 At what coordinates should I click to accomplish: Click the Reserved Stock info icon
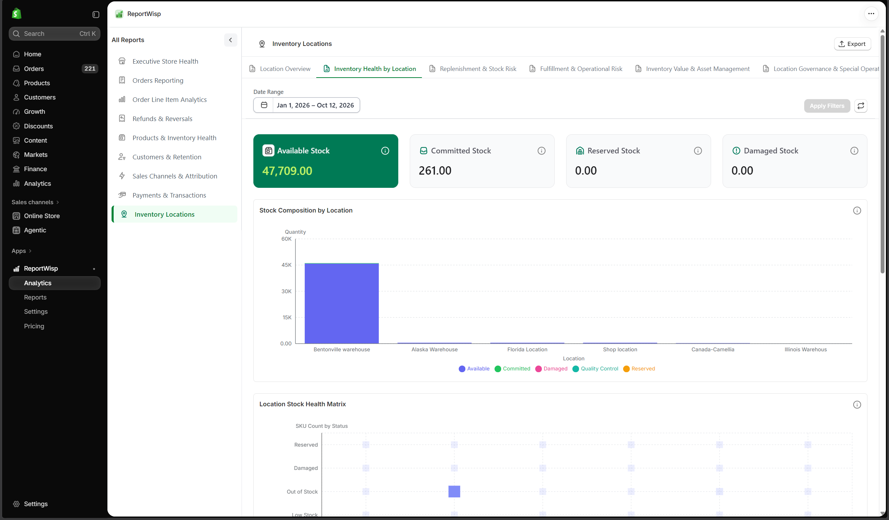tap(698, 151)
